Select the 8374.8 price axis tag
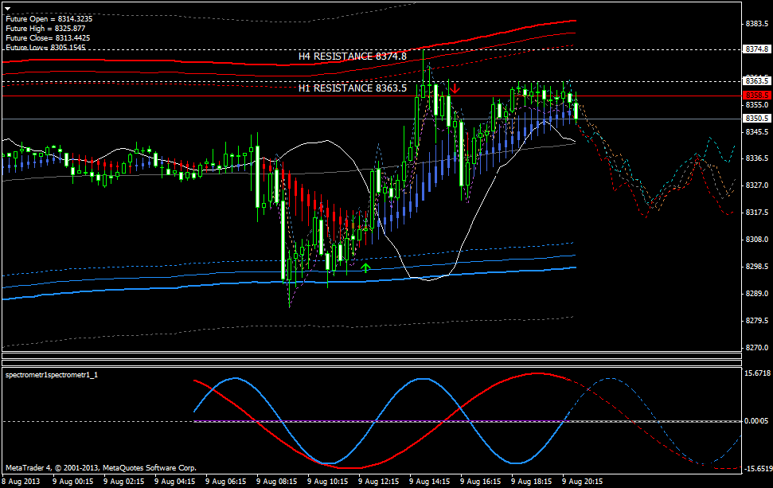Screen dimensions: 773x488 click(x=757, y=49)
